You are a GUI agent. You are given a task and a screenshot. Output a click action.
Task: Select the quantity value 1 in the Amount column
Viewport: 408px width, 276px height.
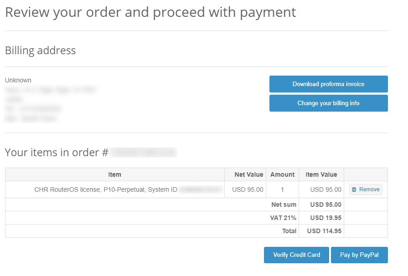tap(282, 189)
